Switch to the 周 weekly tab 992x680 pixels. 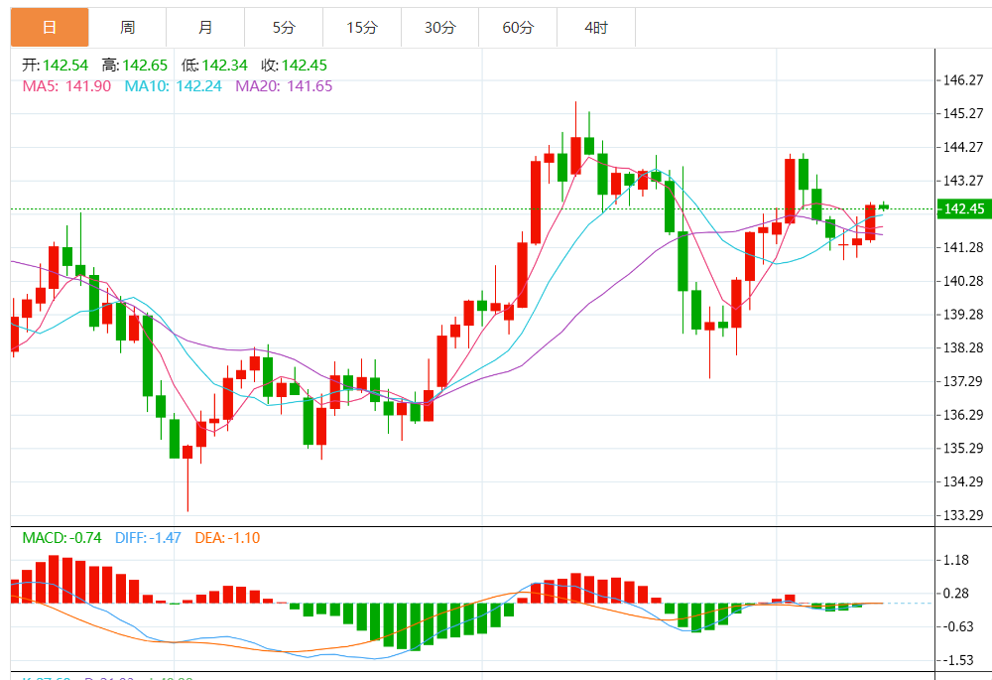(x=128, y=27)
